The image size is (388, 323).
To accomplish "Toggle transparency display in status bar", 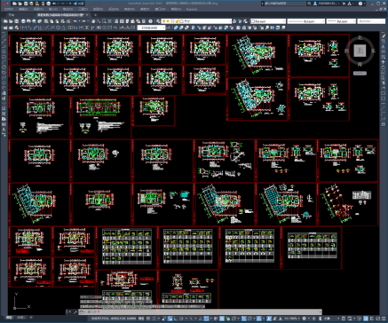I will (x=222, y=319).
